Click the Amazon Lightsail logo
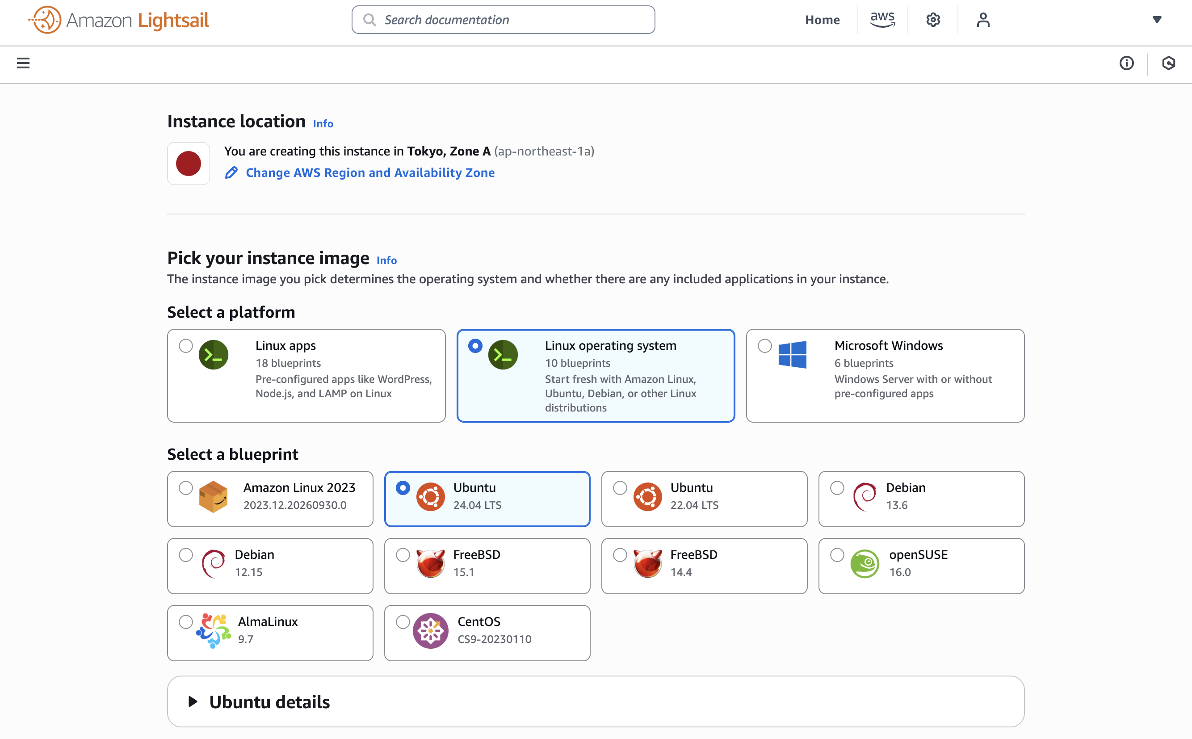Screen dimensions: 1192x739 click(119, 20)
